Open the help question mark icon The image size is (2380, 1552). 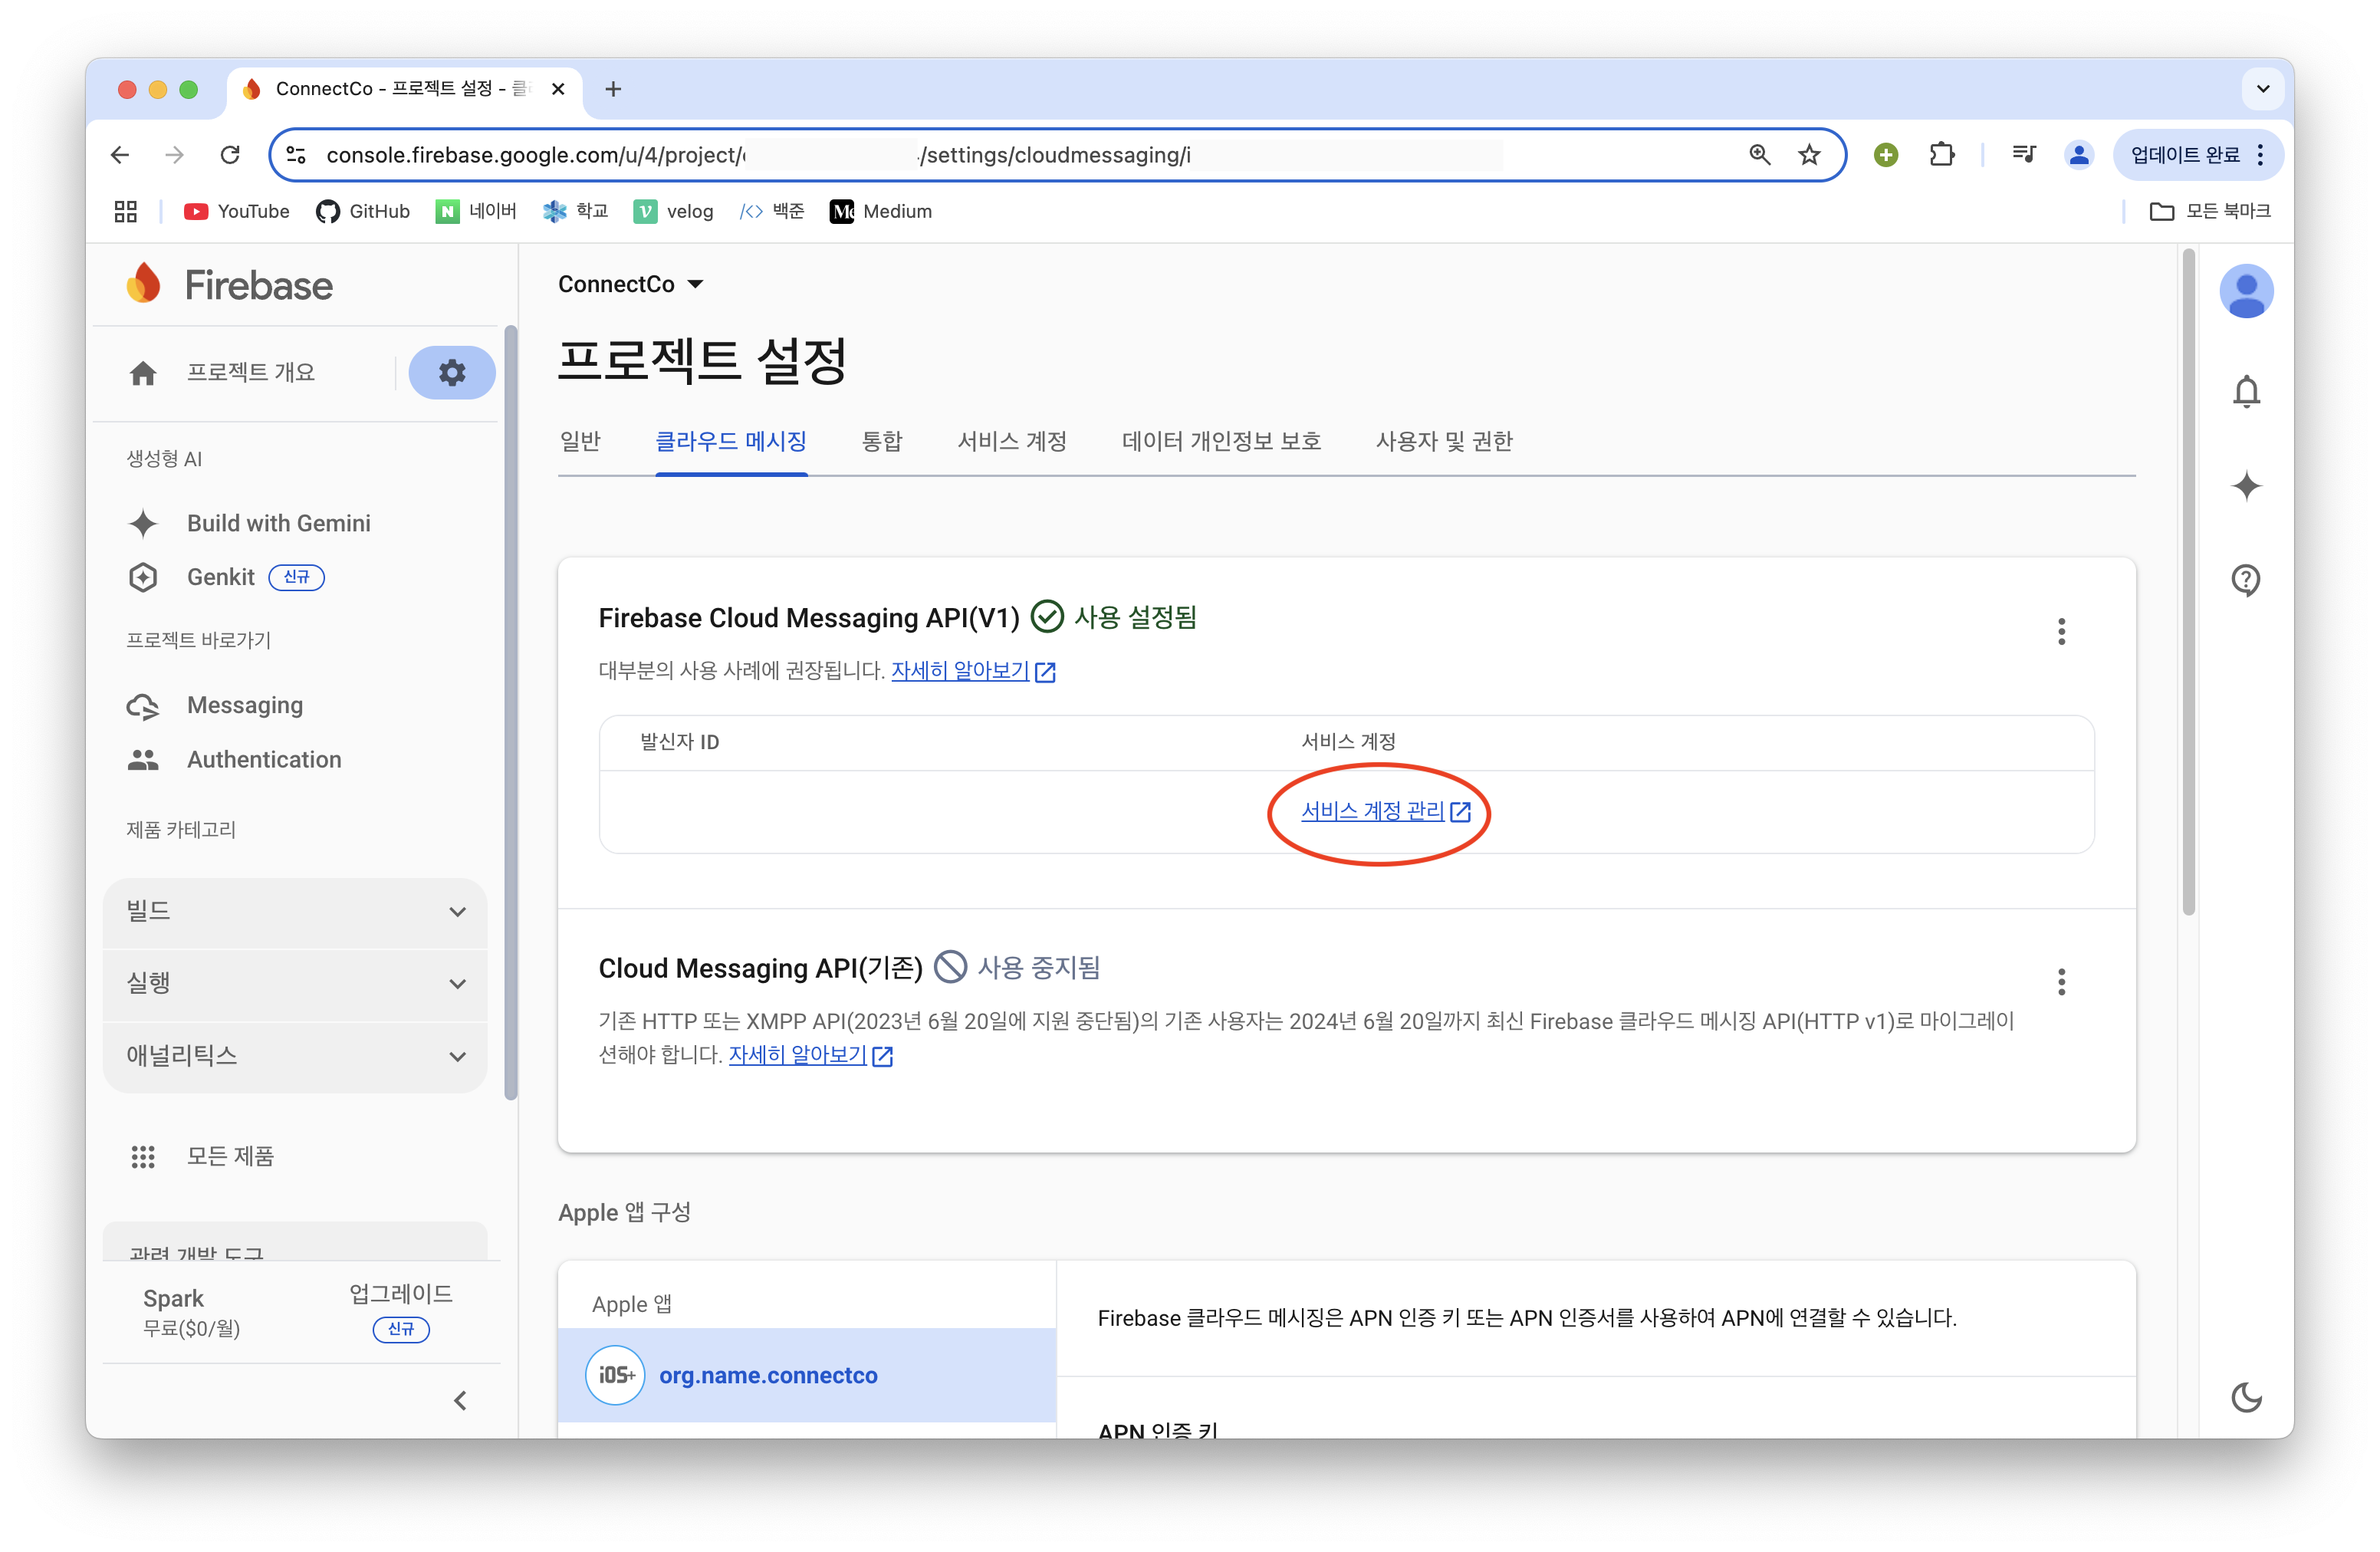2246,580
